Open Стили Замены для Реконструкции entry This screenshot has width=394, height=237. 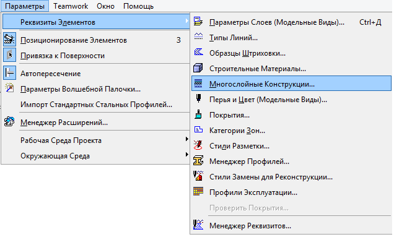click(291, 177)
